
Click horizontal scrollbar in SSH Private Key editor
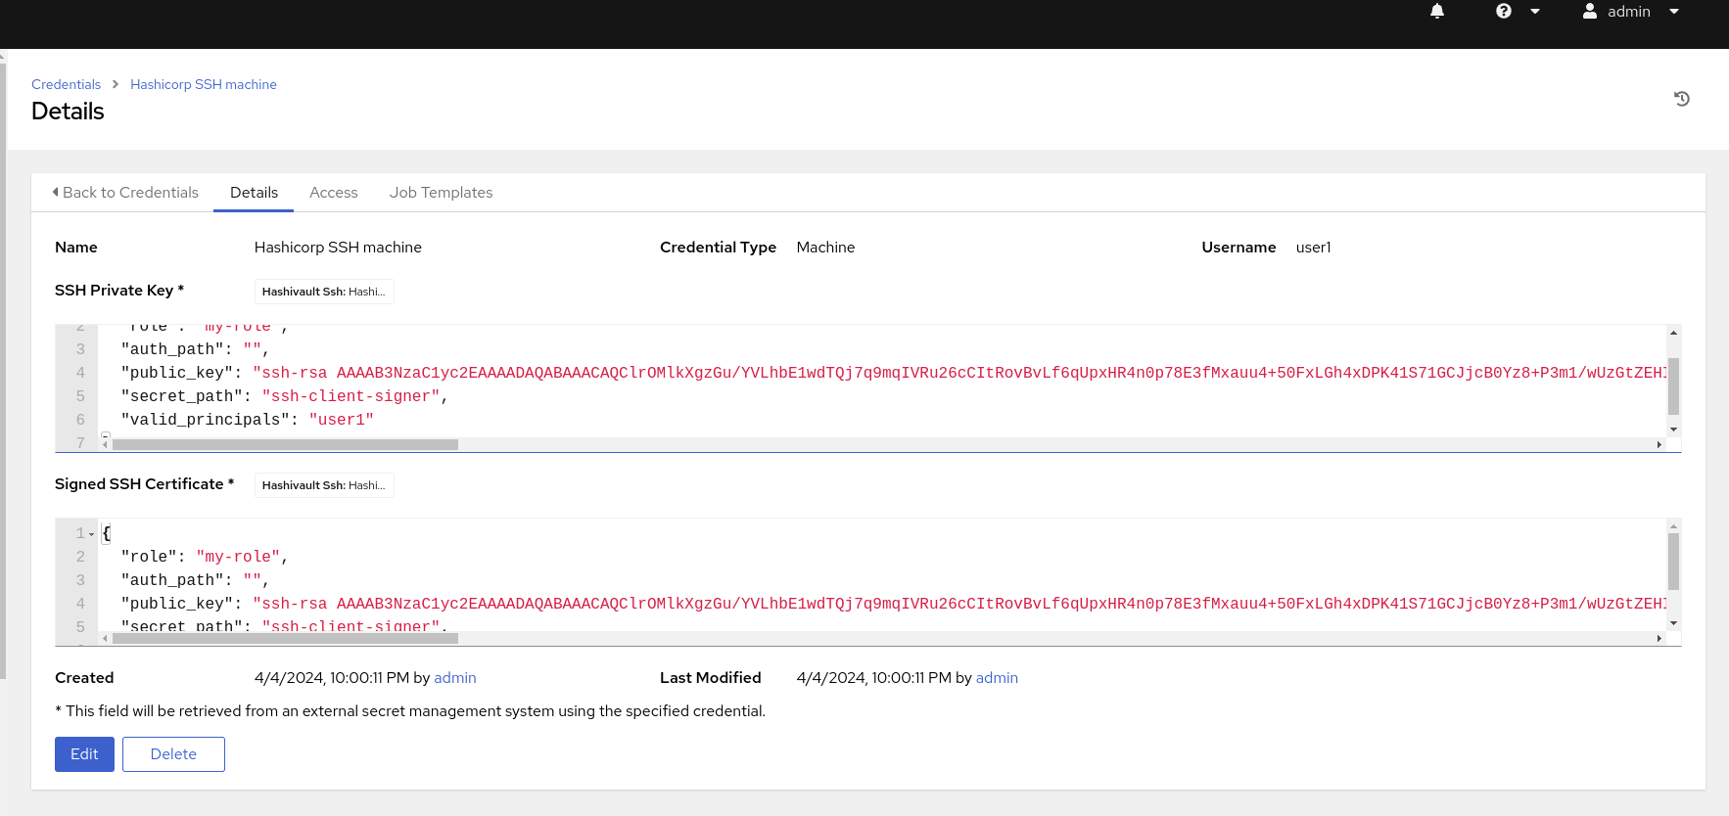click(285, 445)
